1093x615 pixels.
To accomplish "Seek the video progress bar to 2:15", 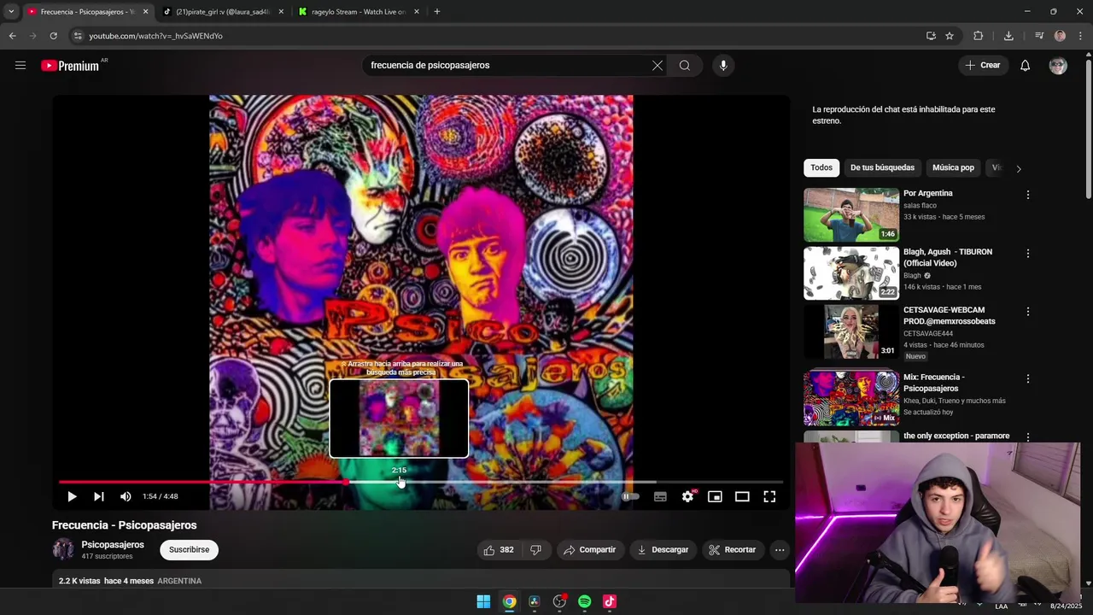I will [x=400, y=482].
